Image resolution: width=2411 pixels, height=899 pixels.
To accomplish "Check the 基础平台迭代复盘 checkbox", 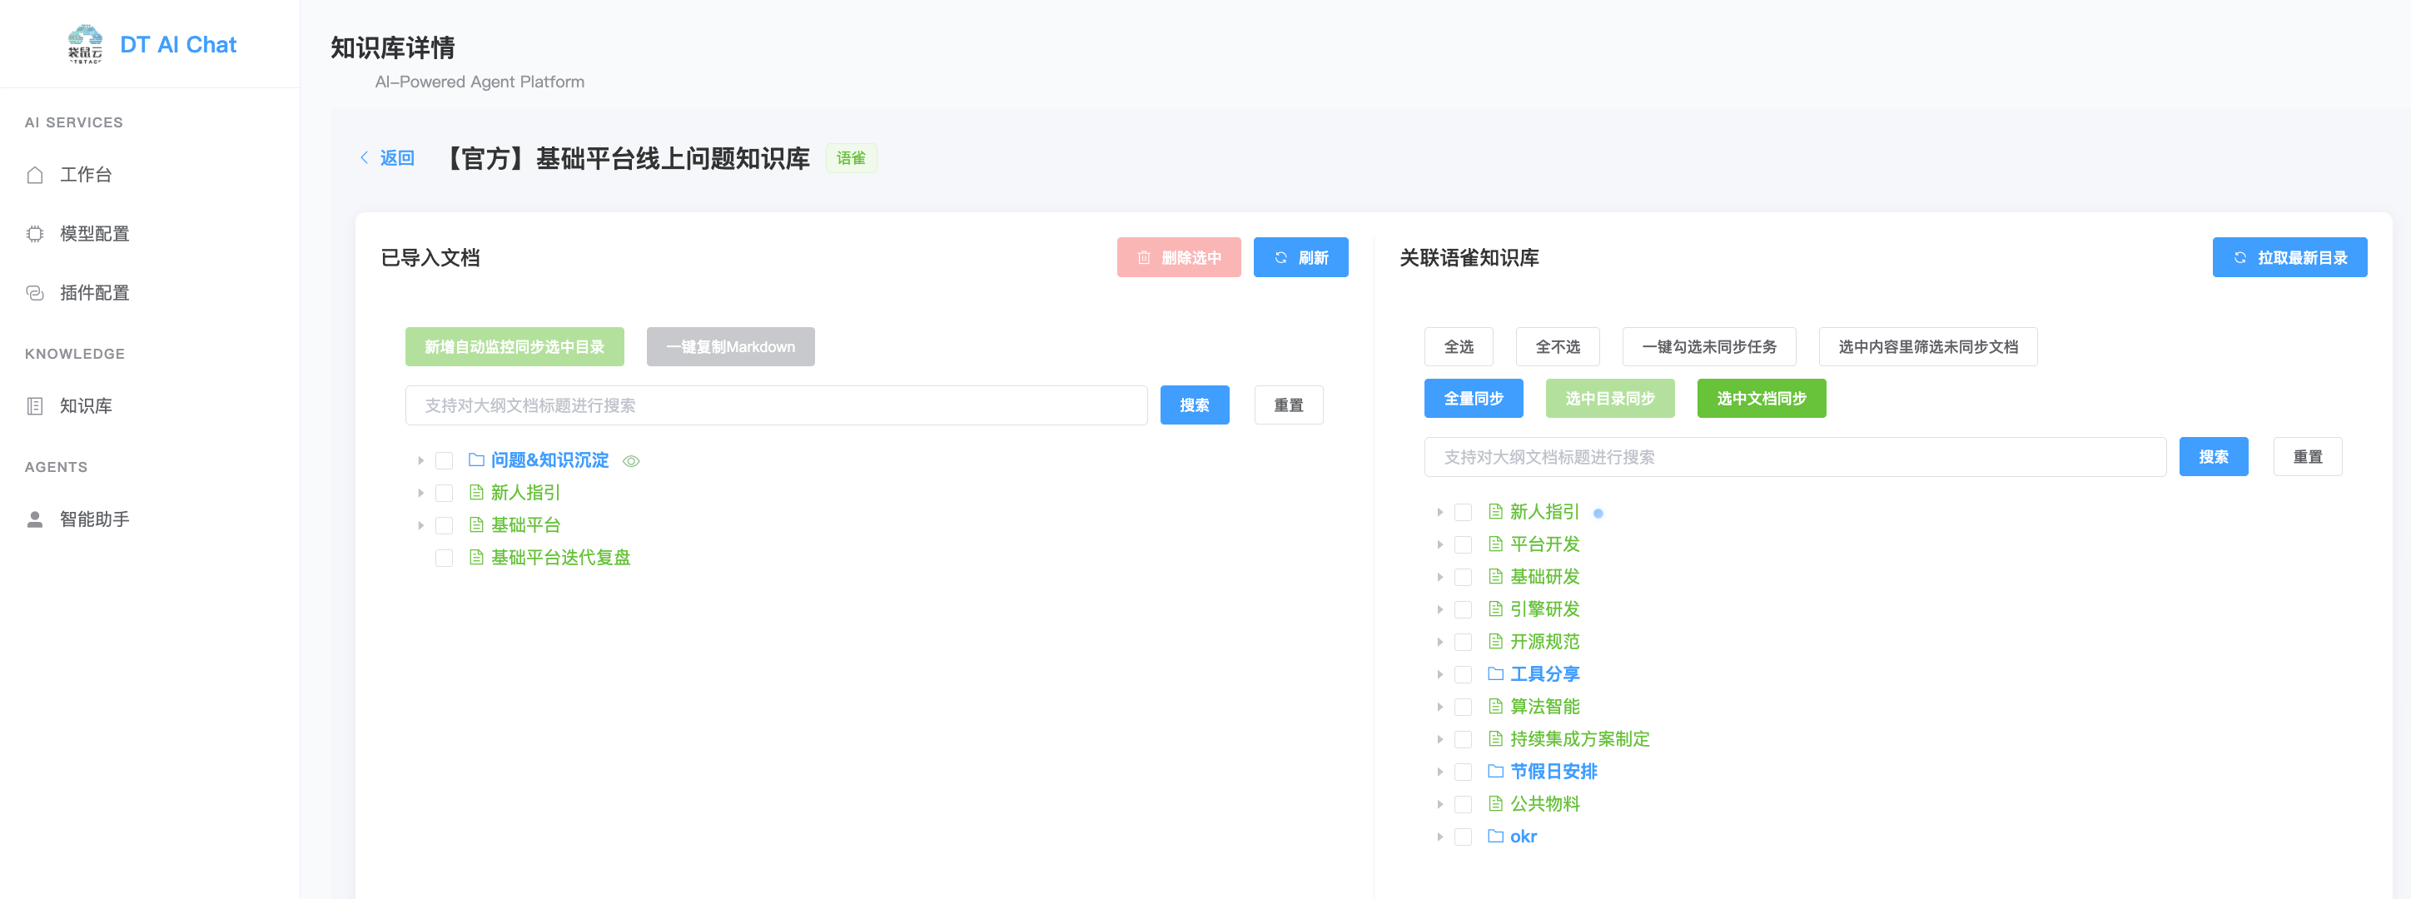I will [x=444, y=559].
